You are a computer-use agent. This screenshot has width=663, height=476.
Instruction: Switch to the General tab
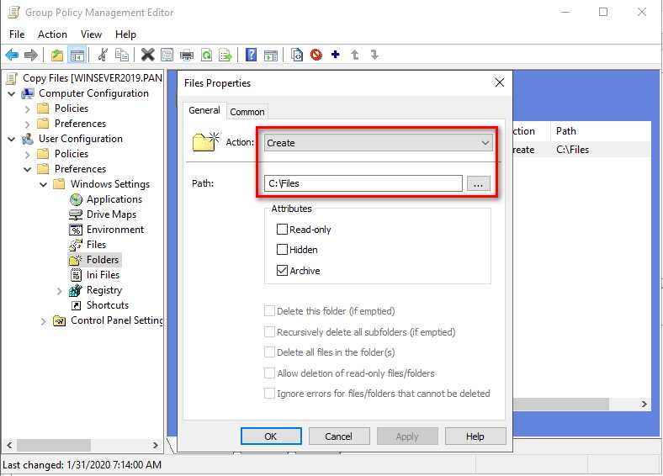pyautogui.click(x=204, y=110)
